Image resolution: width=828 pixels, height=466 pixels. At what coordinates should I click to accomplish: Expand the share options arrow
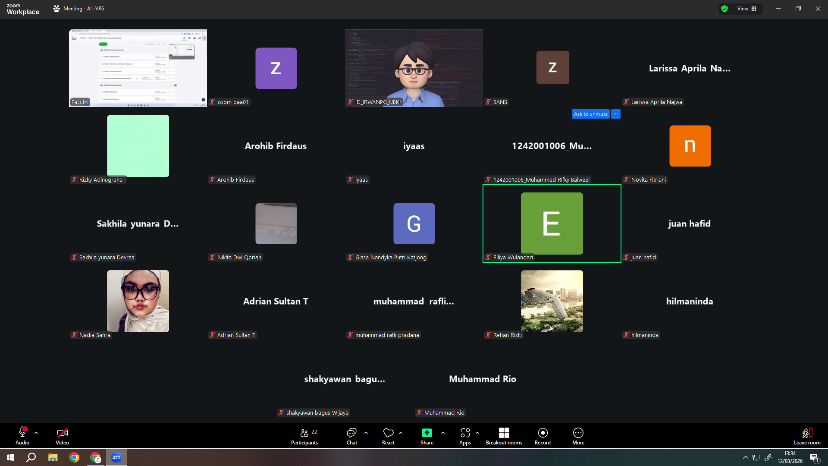(x=443, y=433)
